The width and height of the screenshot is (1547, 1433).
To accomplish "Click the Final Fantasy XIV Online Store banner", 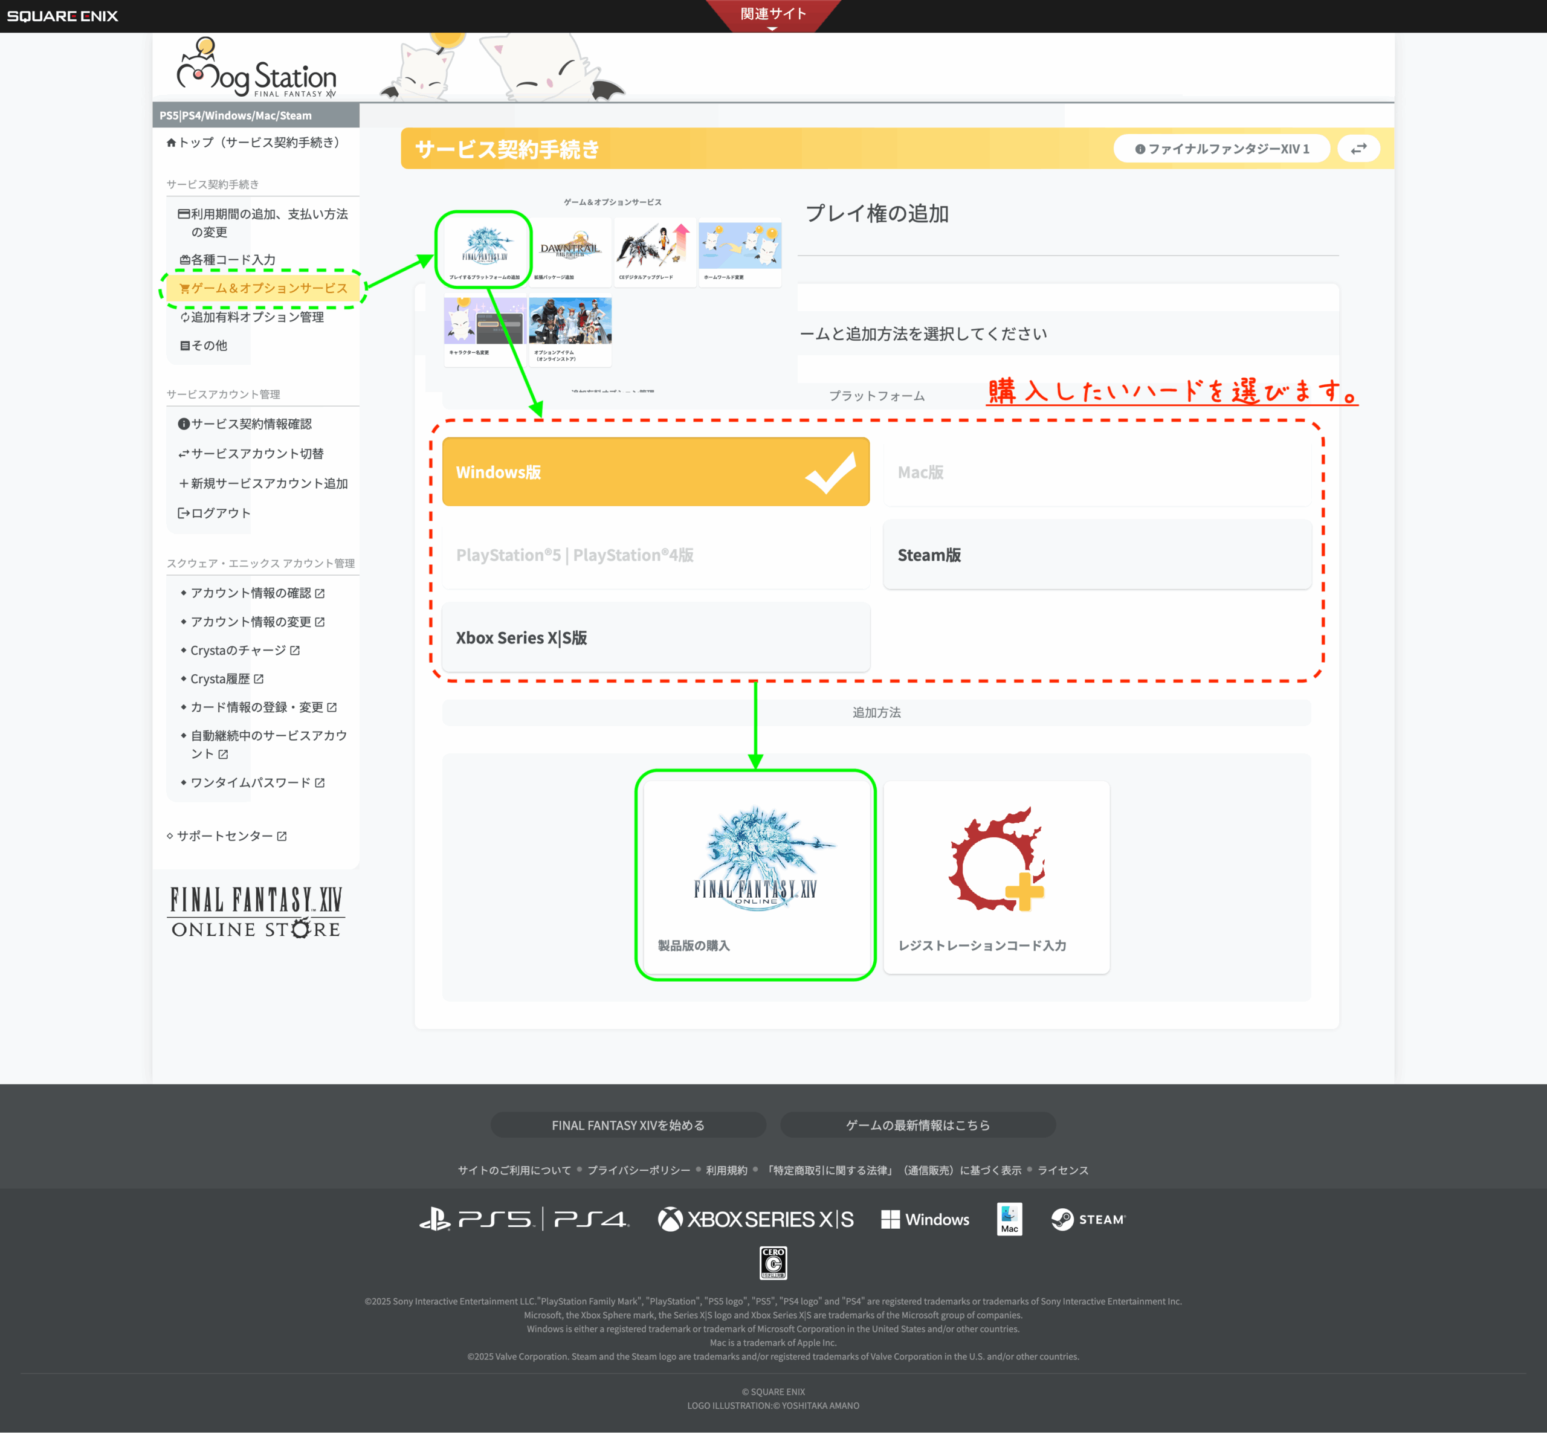I will (256, 912).
